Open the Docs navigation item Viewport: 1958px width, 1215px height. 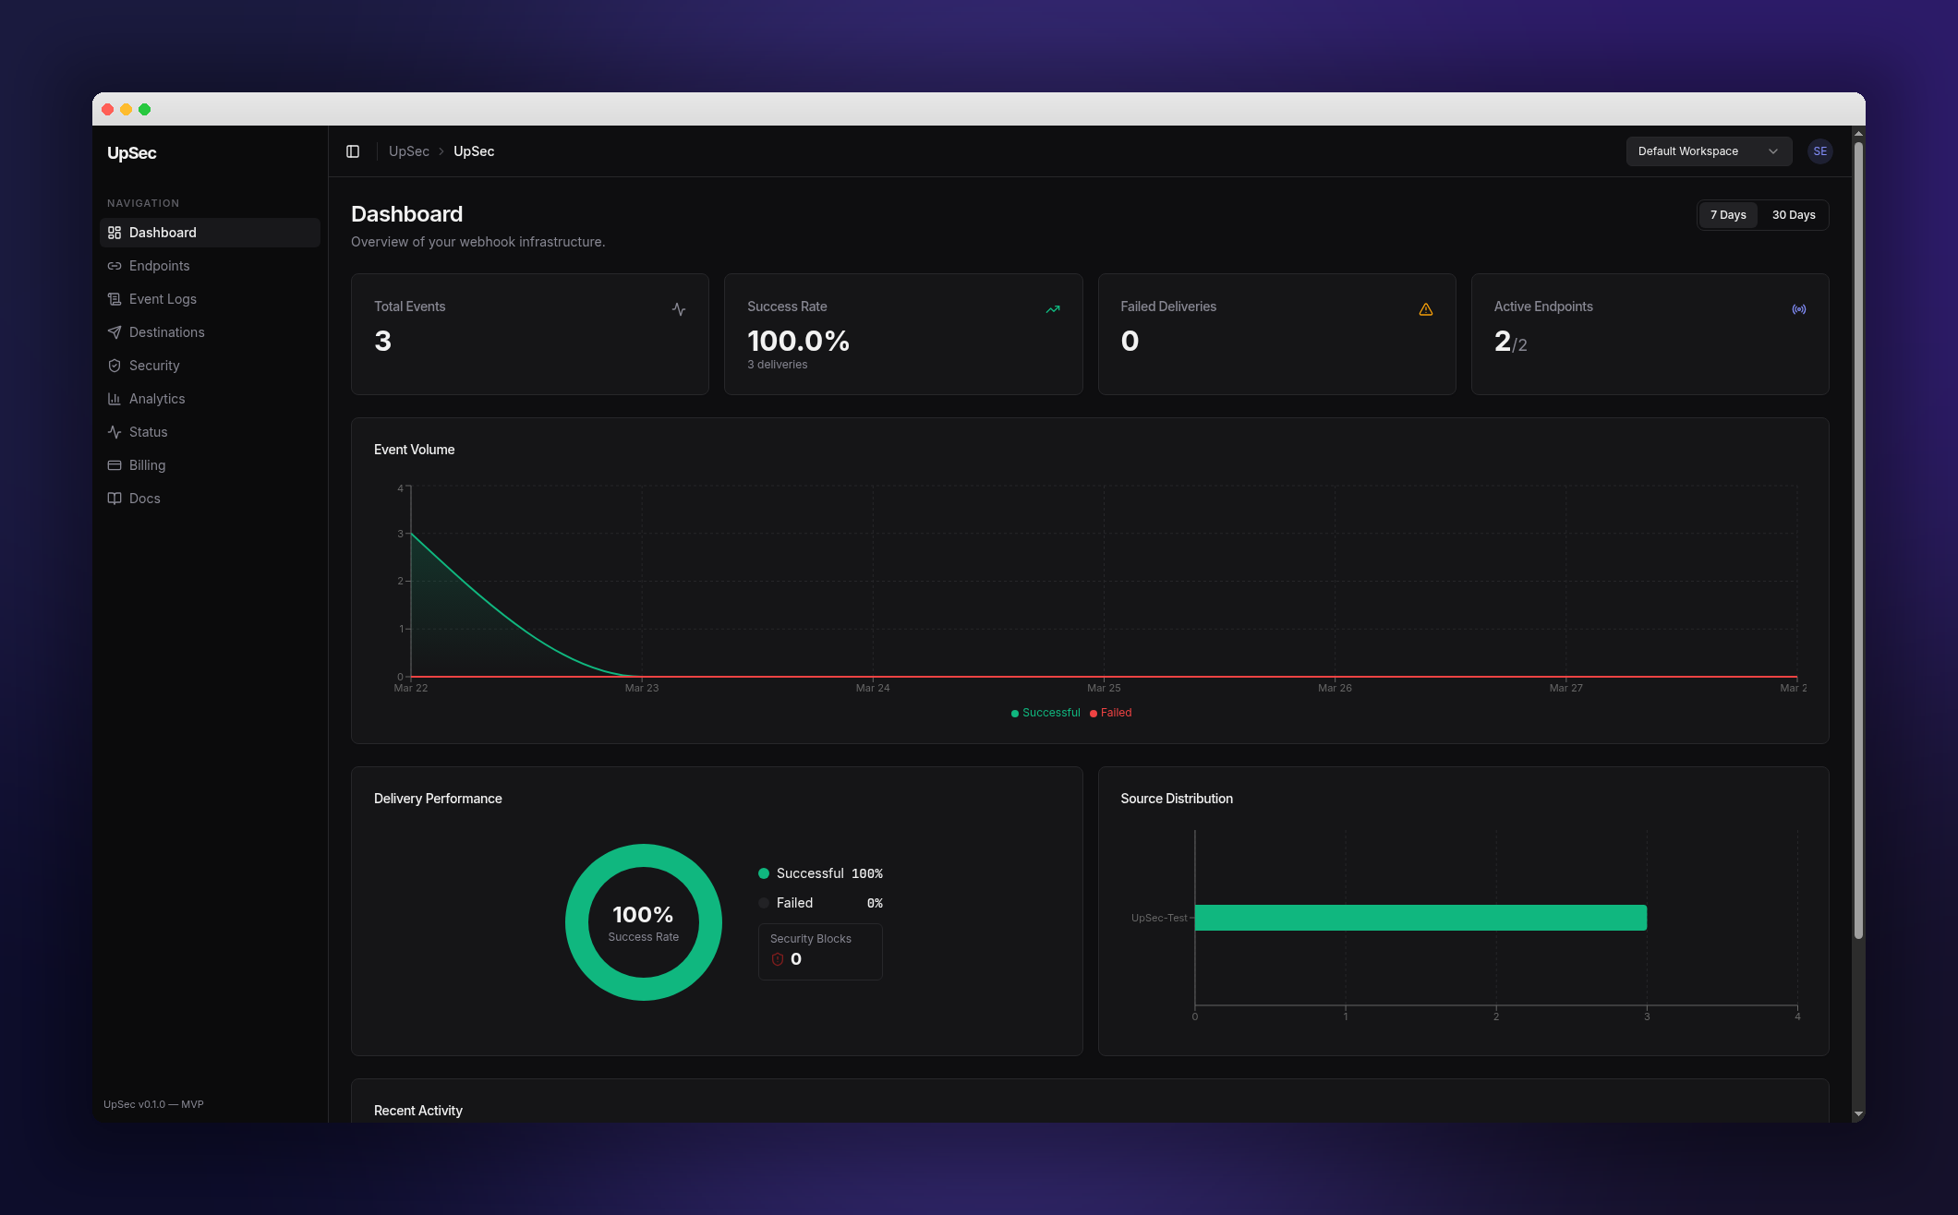pos(144,499)
